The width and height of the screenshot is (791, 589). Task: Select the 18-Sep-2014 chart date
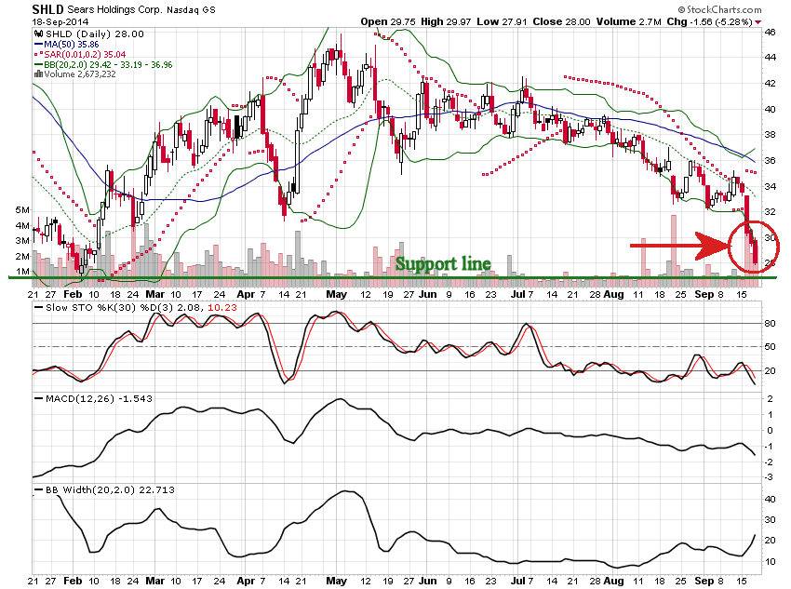(60, 21)
